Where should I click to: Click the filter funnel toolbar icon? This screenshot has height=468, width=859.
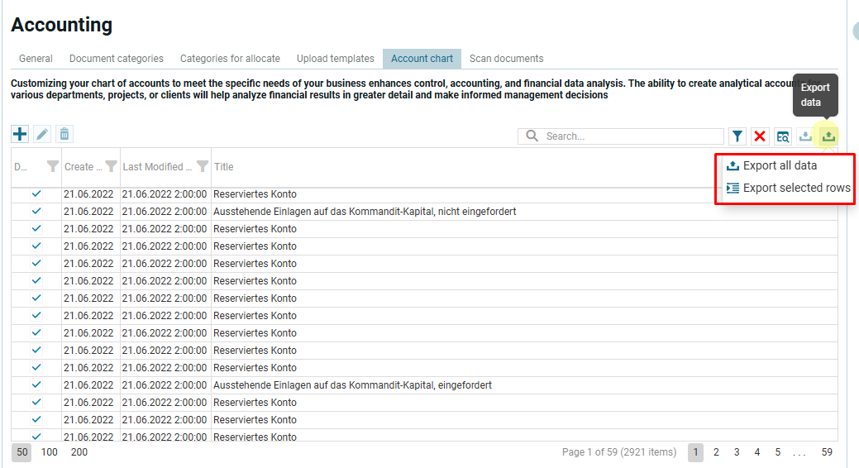coord(737,136)
